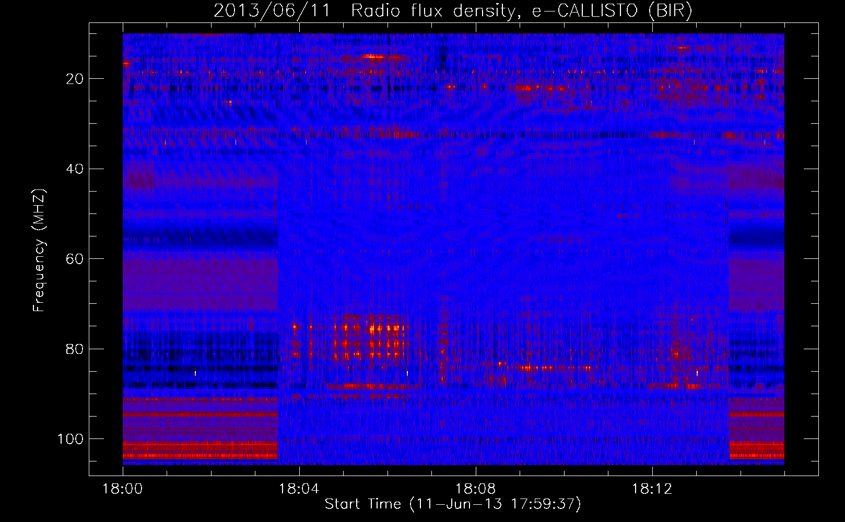Image resolution: width=845 pixels, height=522 pixels.
Task: Click the "40" frequency tick label
Action: tap(75, 169)
